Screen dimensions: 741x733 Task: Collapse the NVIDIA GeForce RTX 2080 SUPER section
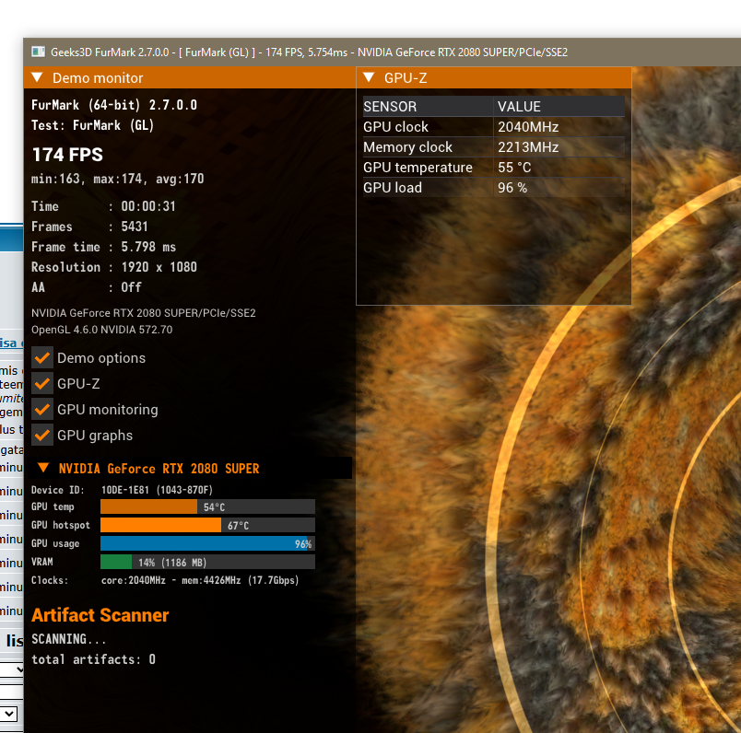(42, 468)
